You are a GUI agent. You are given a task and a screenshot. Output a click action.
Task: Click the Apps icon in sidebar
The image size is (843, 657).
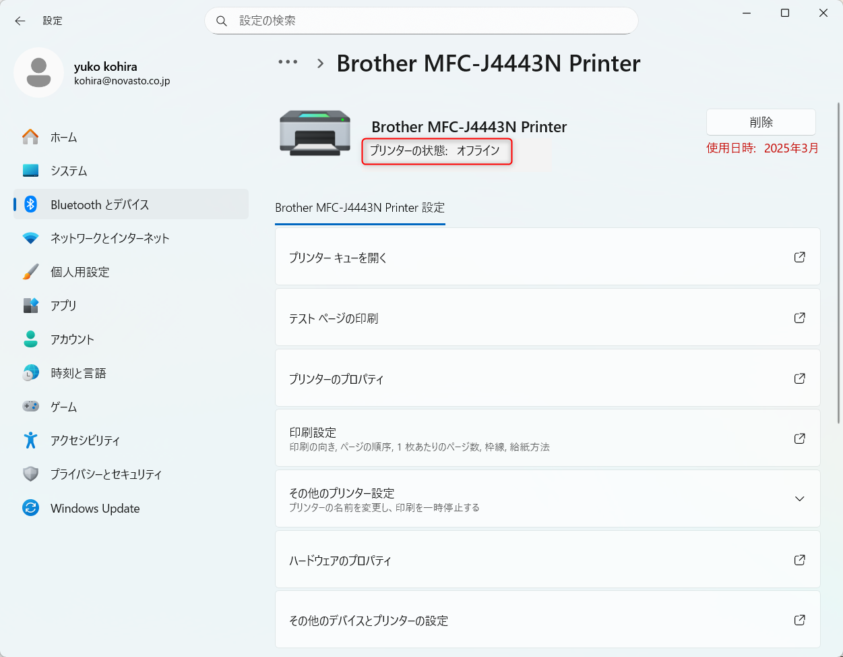[30, 306]
